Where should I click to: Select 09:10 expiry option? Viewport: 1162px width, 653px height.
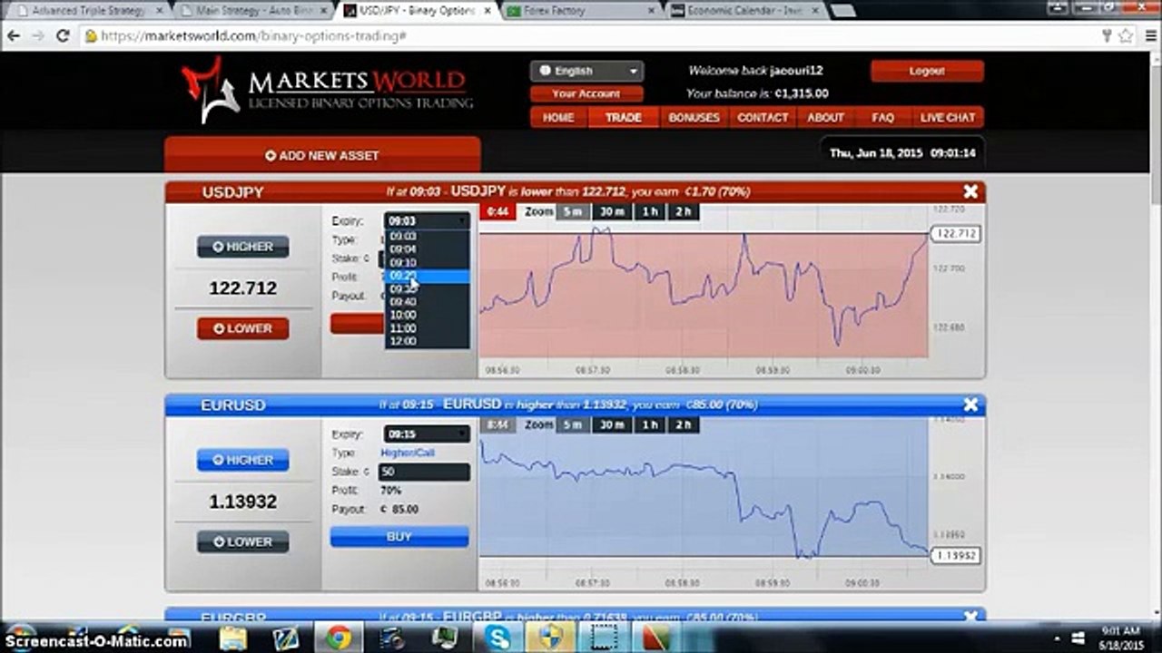428,263
